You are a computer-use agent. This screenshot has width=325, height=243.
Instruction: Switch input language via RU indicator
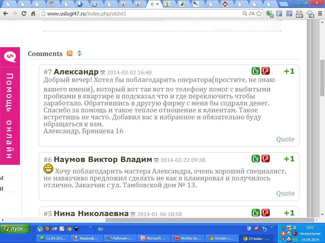coord(100,229)
